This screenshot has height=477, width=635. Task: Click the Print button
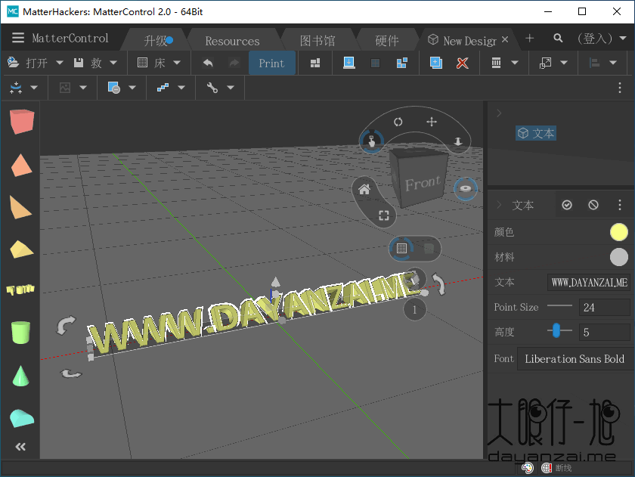pos(271,63)
